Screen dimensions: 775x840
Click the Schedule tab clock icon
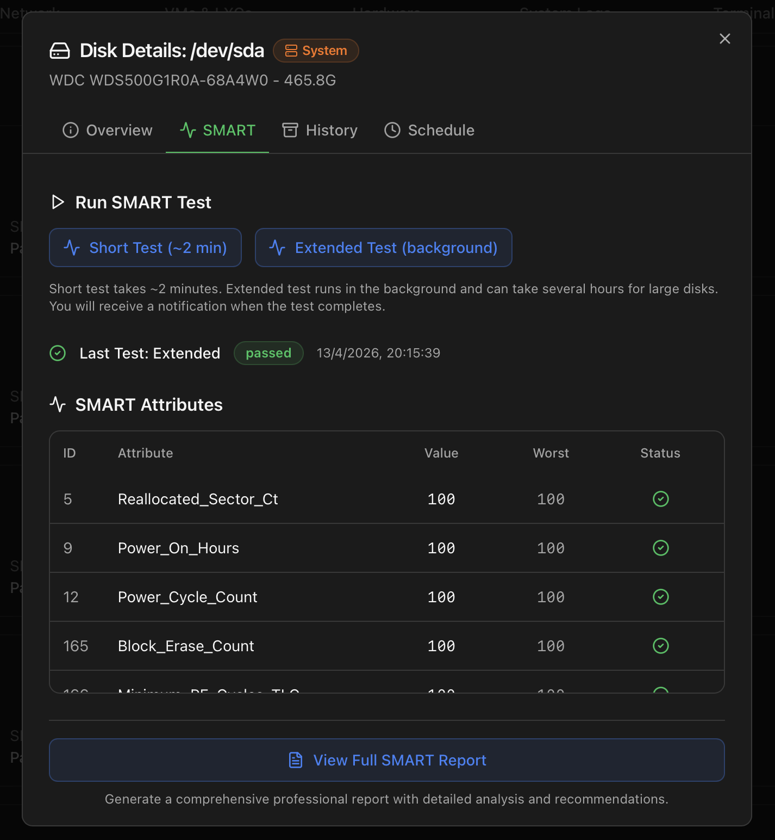(x=392, y=131)
